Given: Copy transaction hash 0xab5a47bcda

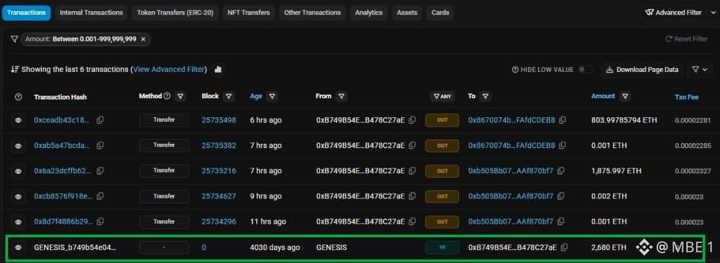Looking at the screenshot, I should click(100, 145).
